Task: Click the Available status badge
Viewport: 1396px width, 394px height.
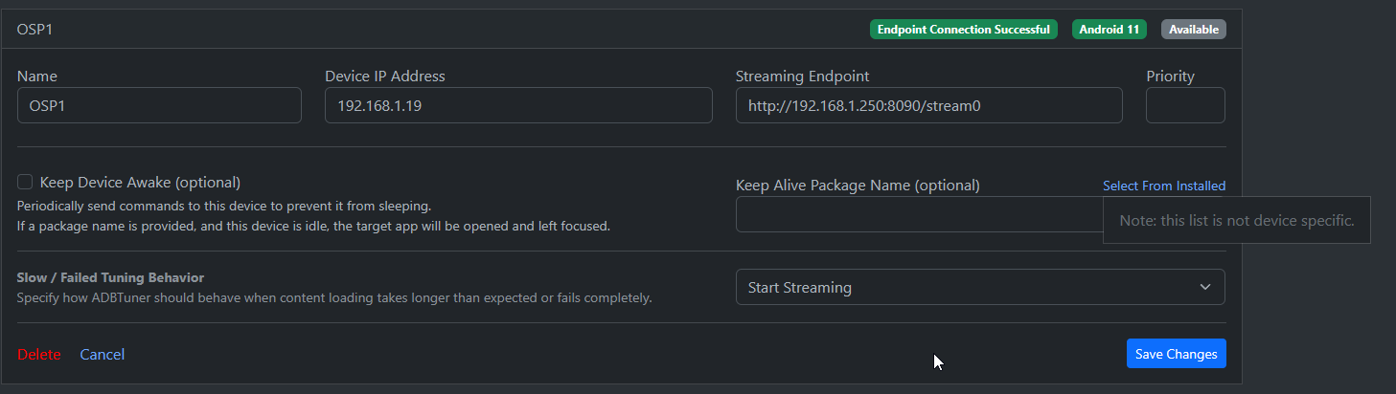Action: [1193, 30]
